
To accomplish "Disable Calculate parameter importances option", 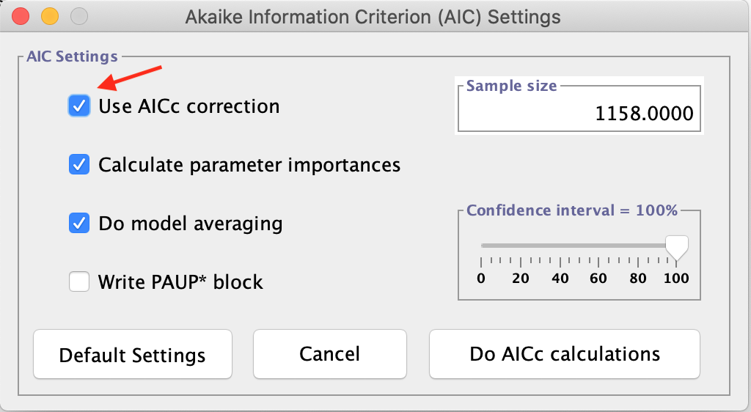I will pos(79,165).
